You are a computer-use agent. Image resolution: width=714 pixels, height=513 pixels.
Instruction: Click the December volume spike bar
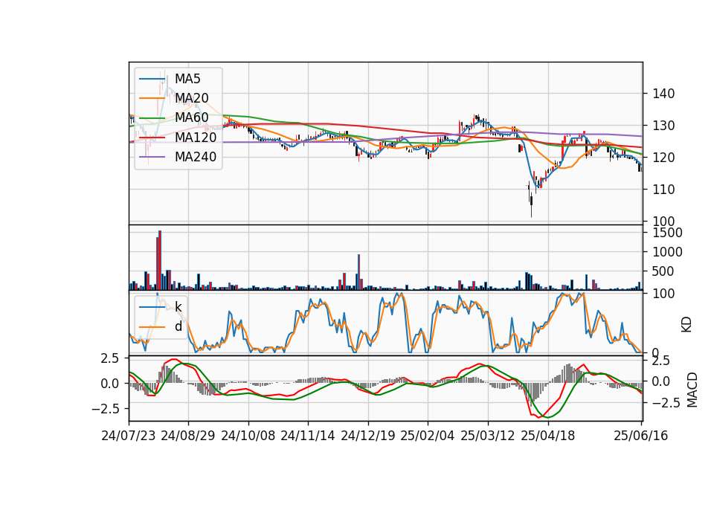pos(358,272)
